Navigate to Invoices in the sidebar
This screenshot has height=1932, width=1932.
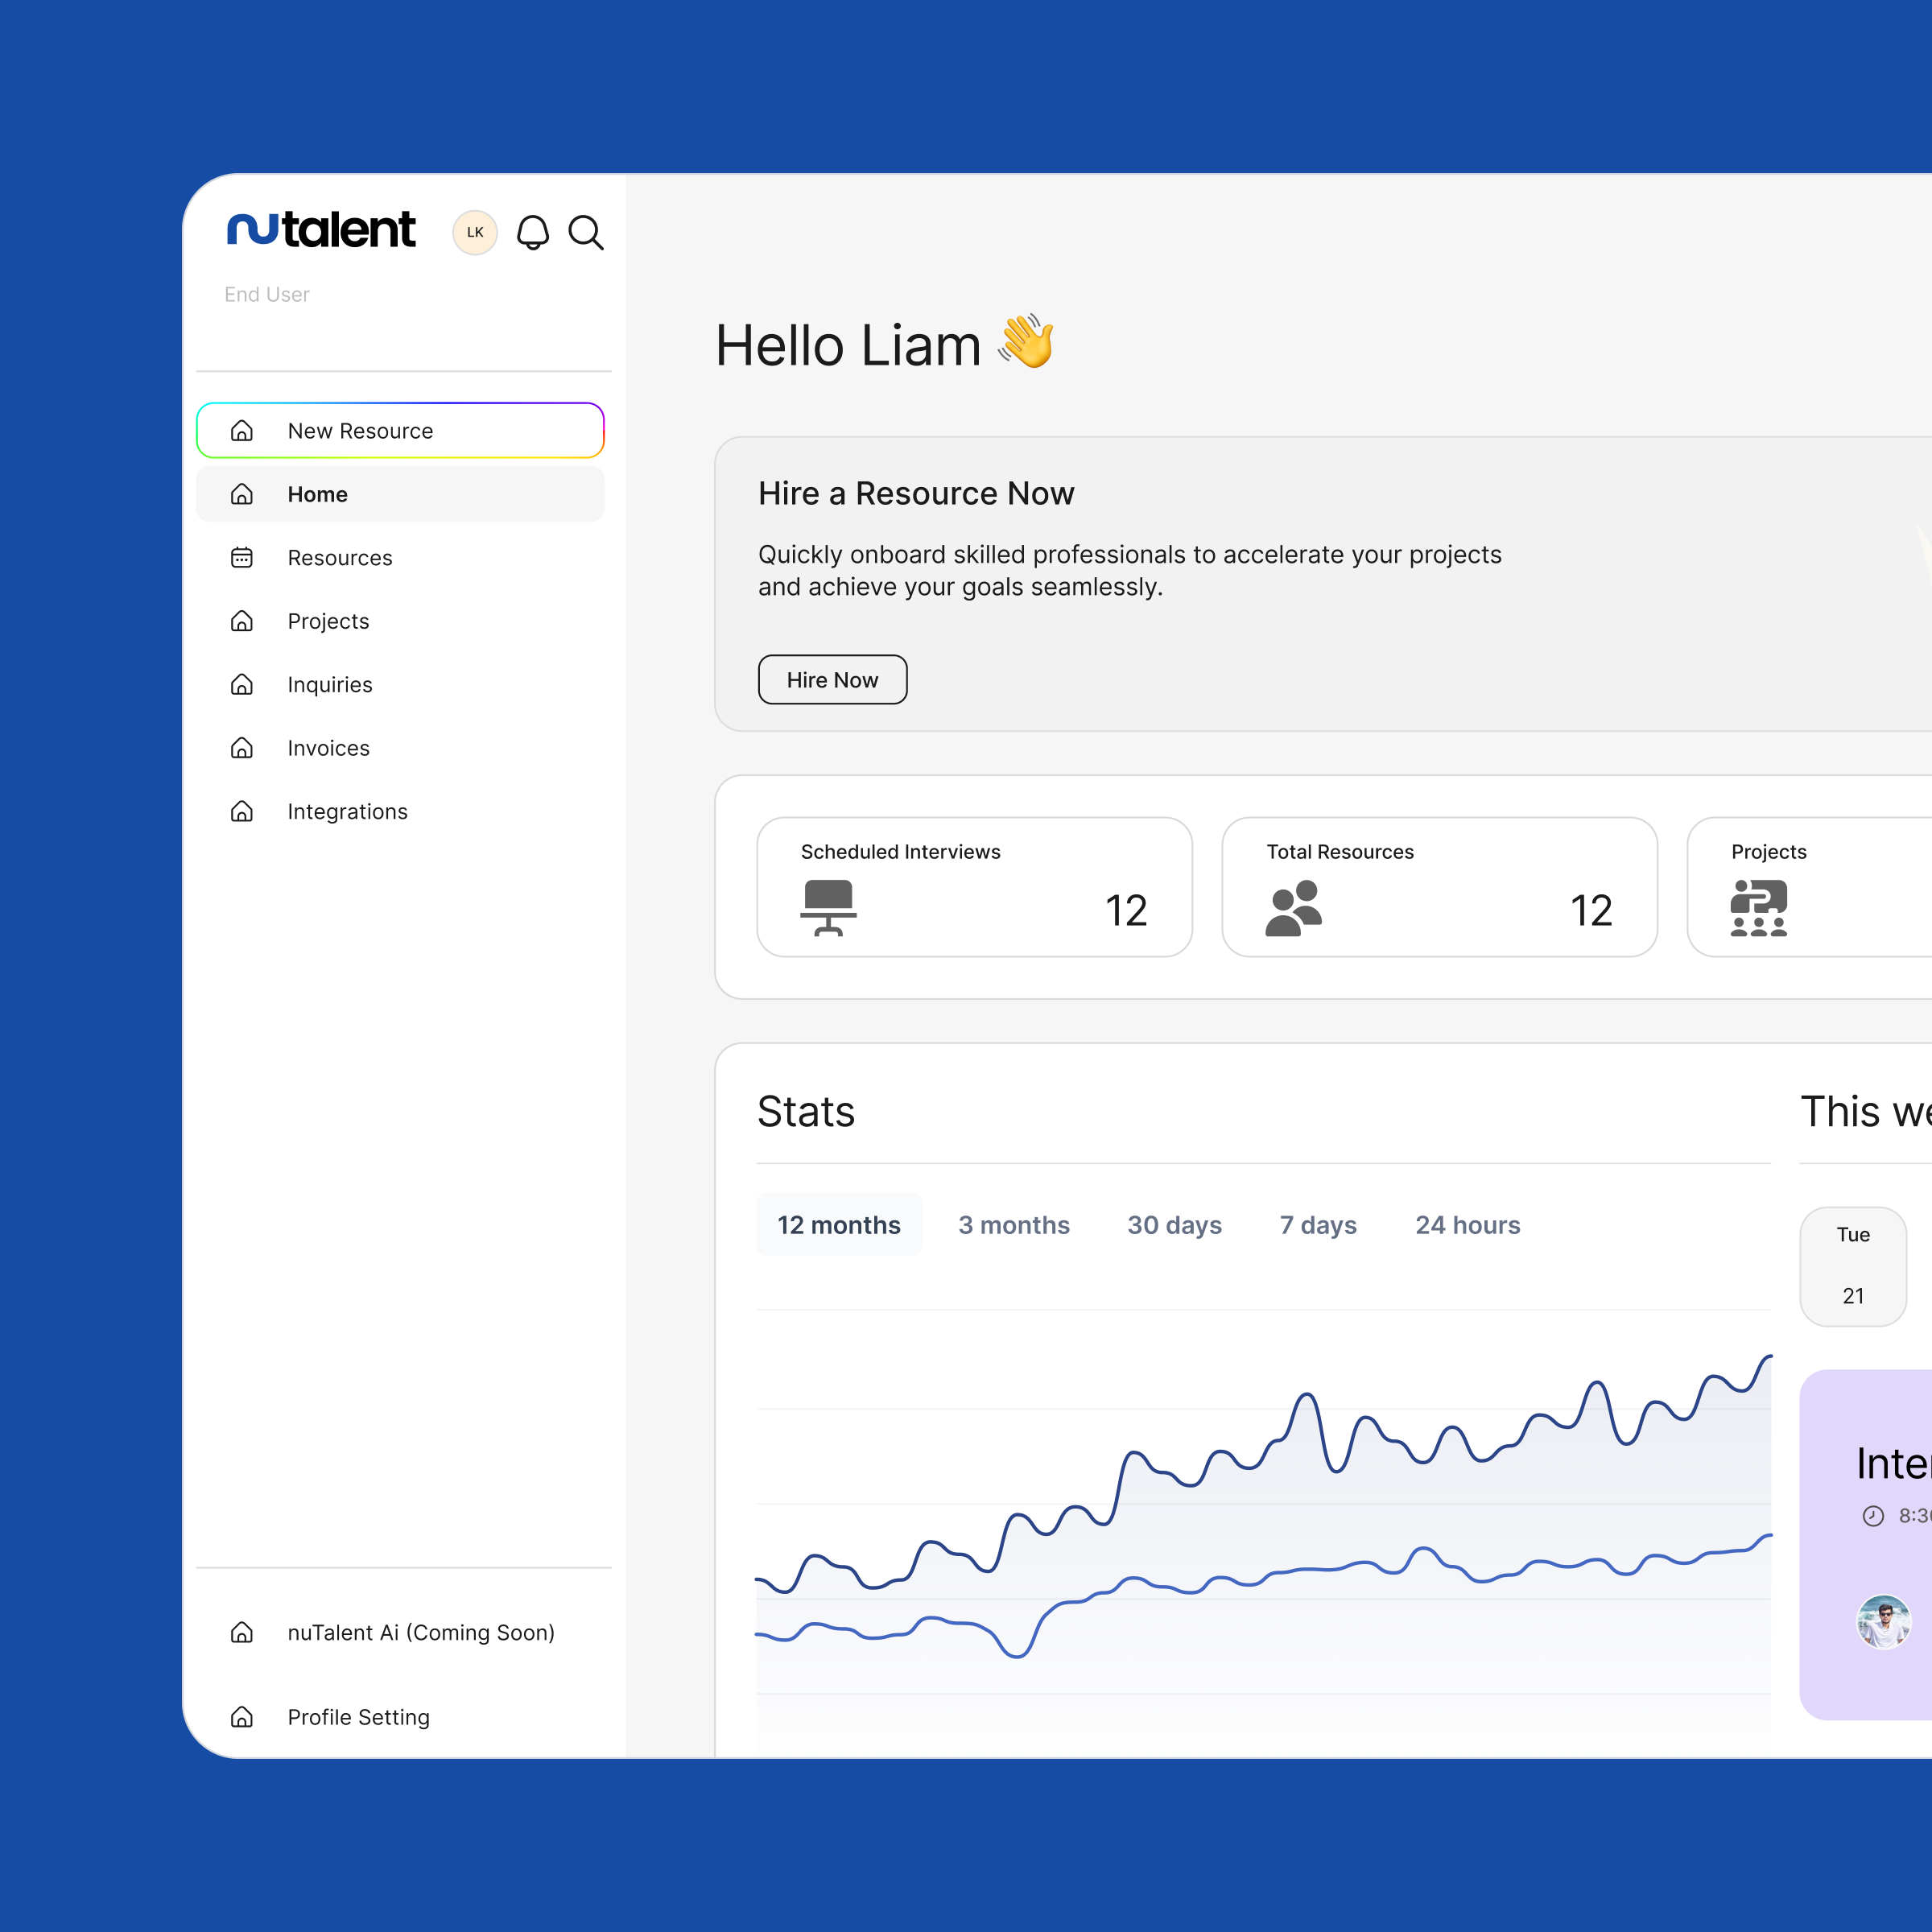[328, 748]
